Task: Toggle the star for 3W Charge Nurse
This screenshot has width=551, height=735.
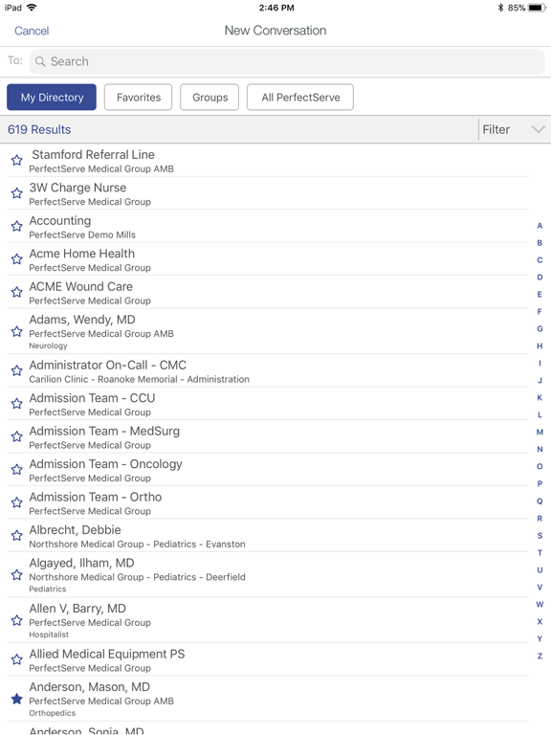Action: click(17, 193)
